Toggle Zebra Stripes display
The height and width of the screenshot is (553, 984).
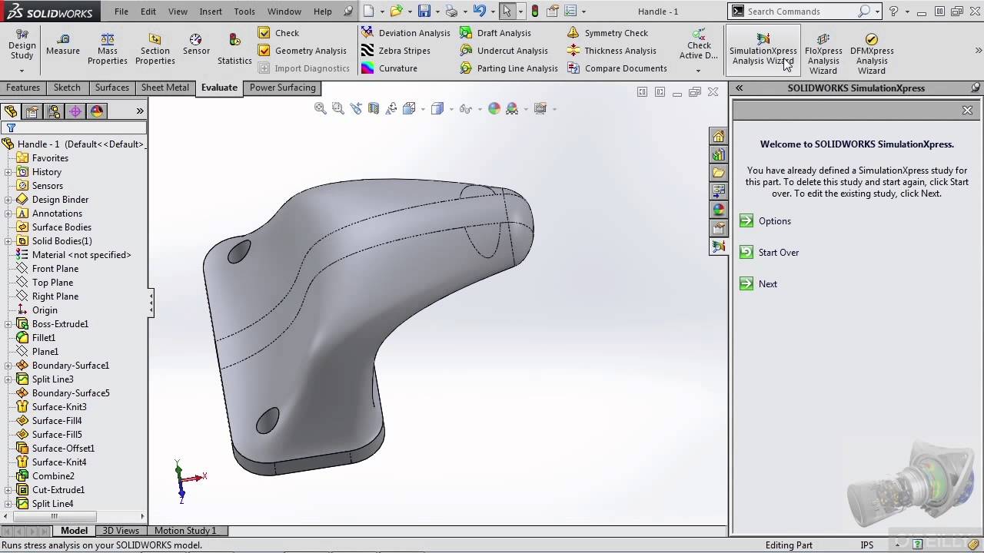point(395,51)
